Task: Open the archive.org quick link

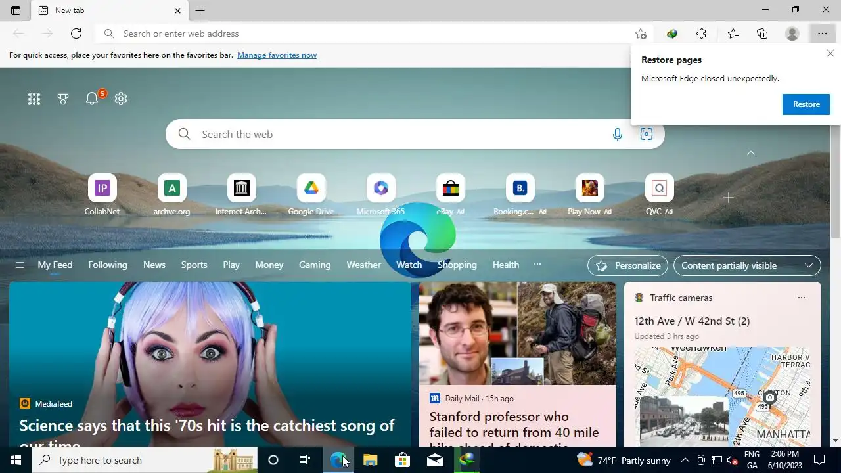Action: coord(171,194)
